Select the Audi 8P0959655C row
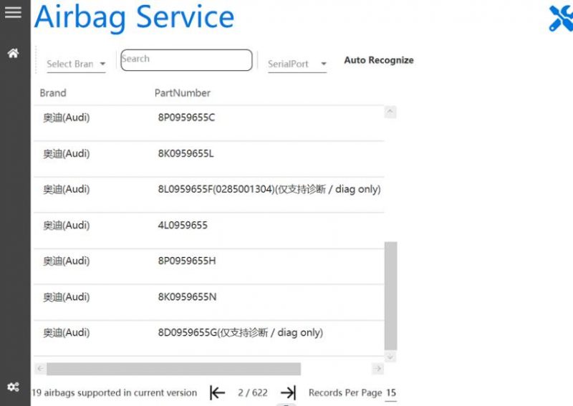The width and height of the screenshot is (573, 406). coord(186,118)
